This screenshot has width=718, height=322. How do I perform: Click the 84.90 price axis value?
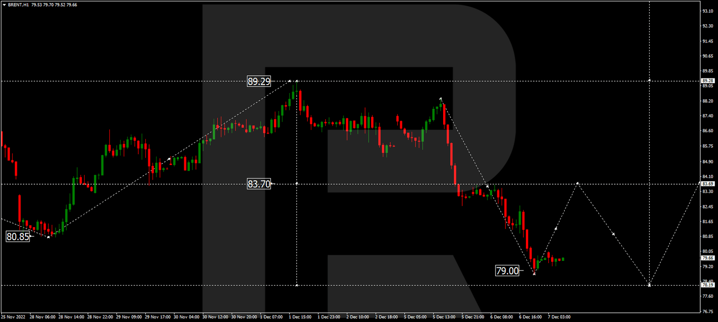click(707, 162)
